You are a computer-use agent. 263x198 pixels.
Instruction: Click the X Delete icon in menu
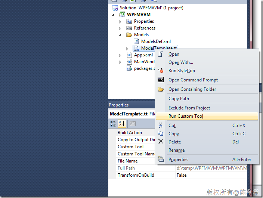[161, 142]
